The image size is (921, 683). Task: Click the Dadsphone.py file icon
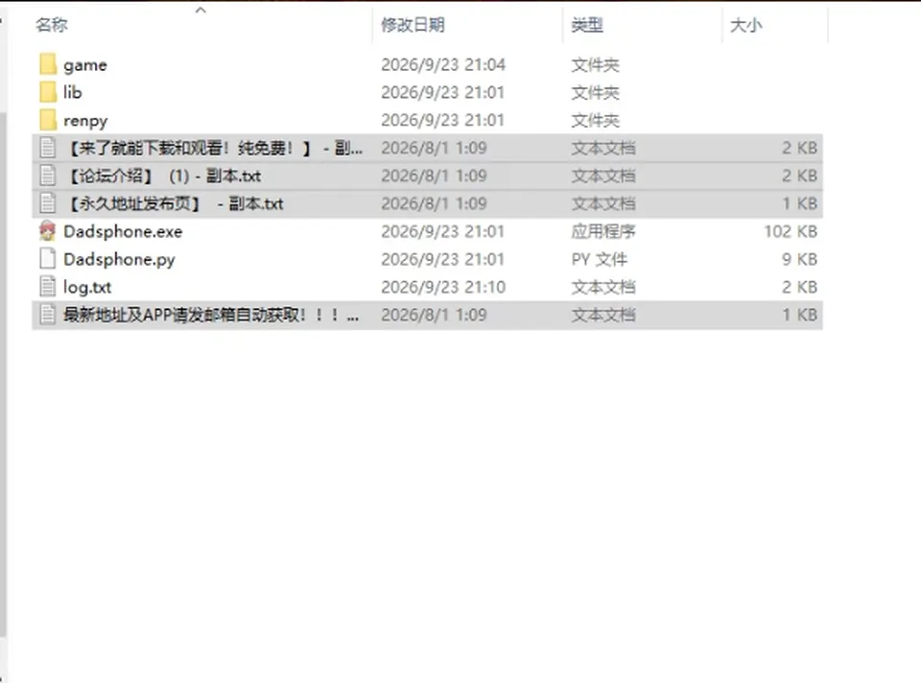click(x=48, y=259)
